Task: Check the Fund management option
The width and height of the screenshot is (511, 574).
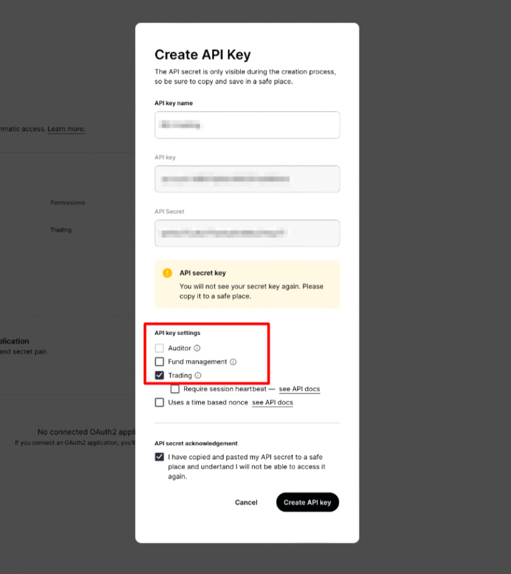Action: coord(159,362)
